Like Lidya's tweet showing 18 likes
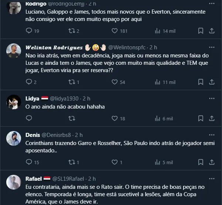 click(115, 119)
